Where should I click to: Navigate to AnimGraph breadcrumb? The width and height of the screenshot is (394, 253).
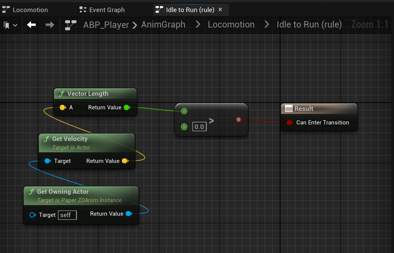click(163, 25)
